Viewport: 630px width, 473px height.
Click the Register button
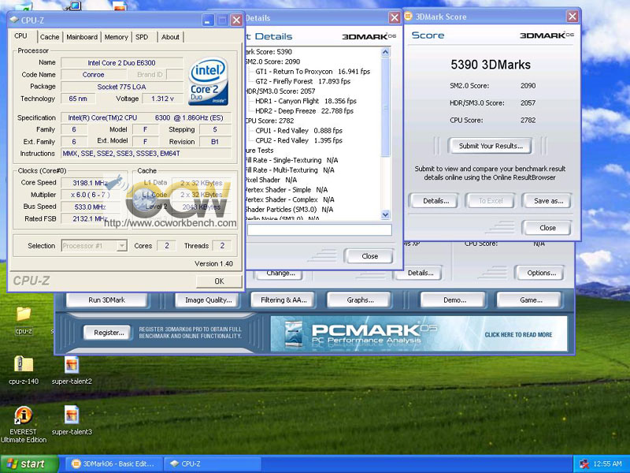pos(109,333)
